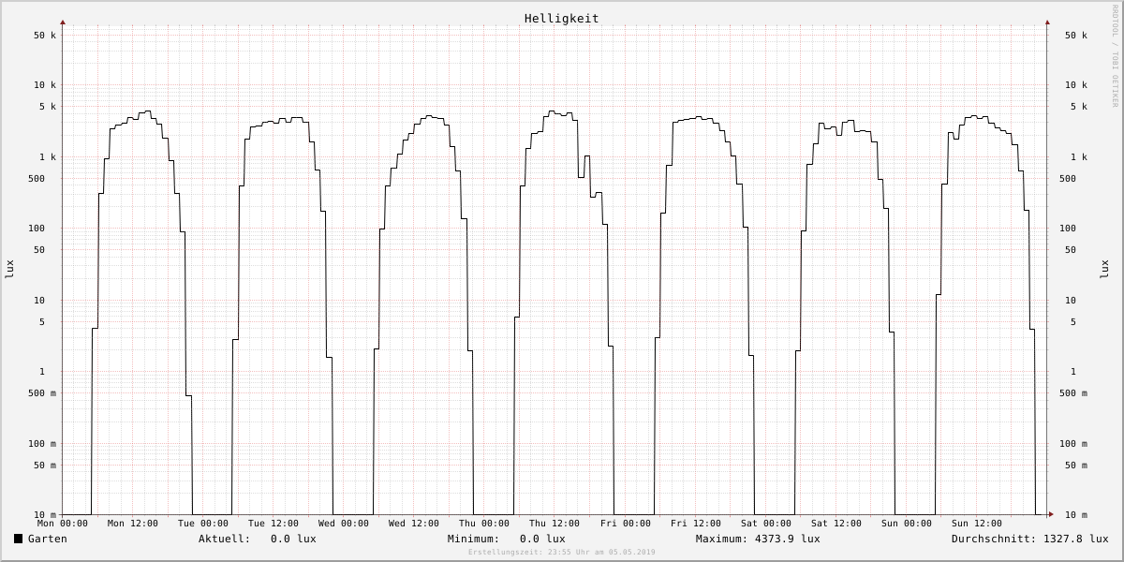Click the black Garten legend swatch

pyautogui.click(x=18, y=539)
